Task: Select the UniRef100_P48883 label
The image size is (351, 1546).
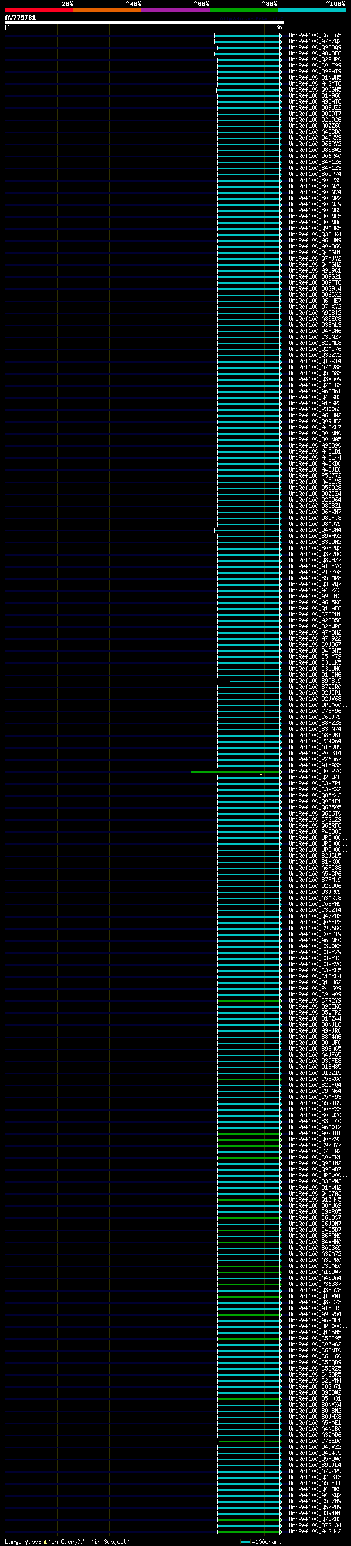Action: [315, 832]
